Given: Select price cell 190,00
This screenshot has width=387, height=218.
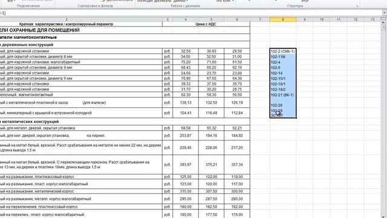Looking at the screenshot, I should (186, 206).
